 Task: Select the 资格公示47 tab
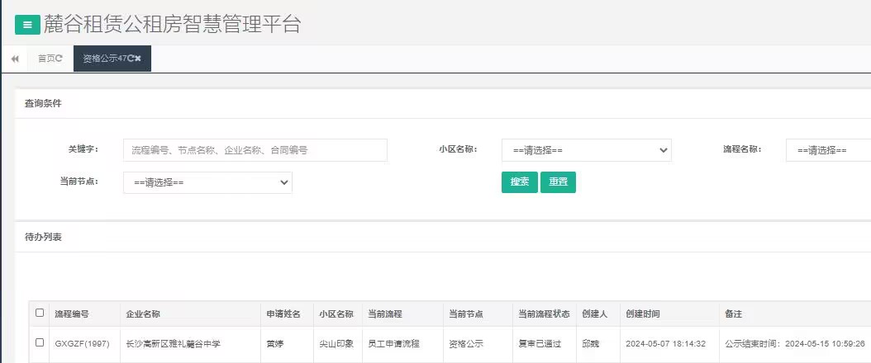point(102,59)
